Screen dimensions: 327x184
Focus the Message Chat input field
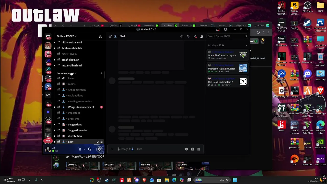151,149
